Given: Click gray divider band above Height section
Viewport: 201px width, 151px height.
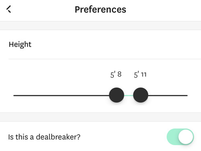Looking at the screenshot, I should pyautogui.click(x=100, y=26).
